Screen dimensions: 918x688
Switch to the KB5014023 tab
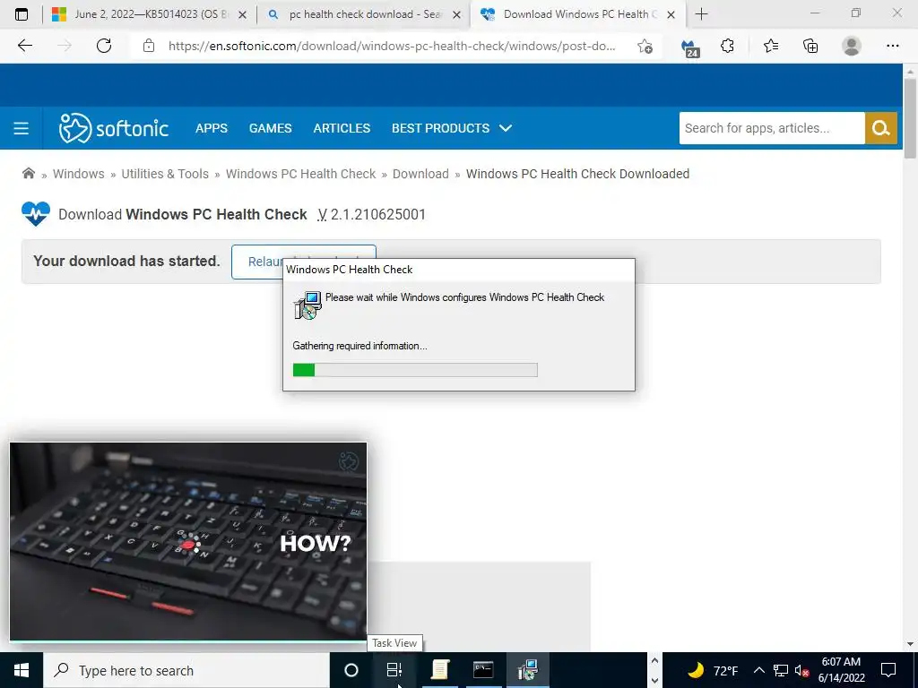[x=150, y=14]
